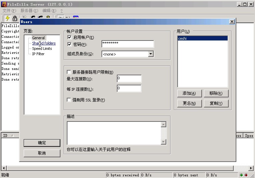Click inside the 描述 text area
Image resolution: width=255 pixels, height=178 pixels.
tap(114, 133)
